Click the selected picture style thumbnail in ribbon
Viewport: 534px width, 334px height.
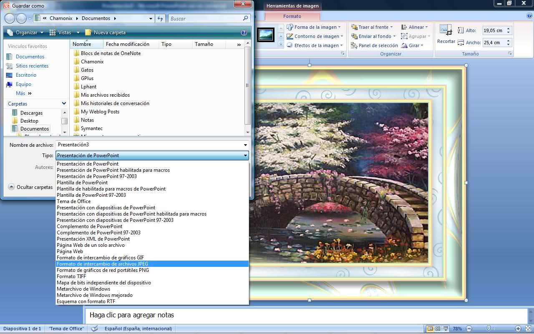point(266,35)
